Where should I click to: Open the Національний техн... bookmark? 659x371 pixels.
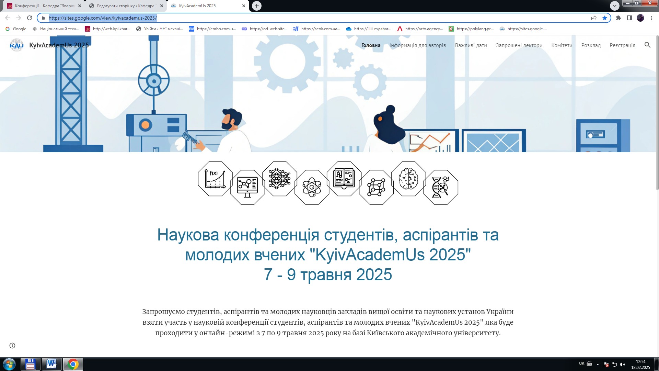(56, 29)
